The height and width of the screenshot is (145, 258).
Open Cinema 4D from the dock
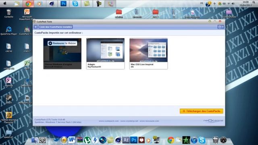point(118,140)
